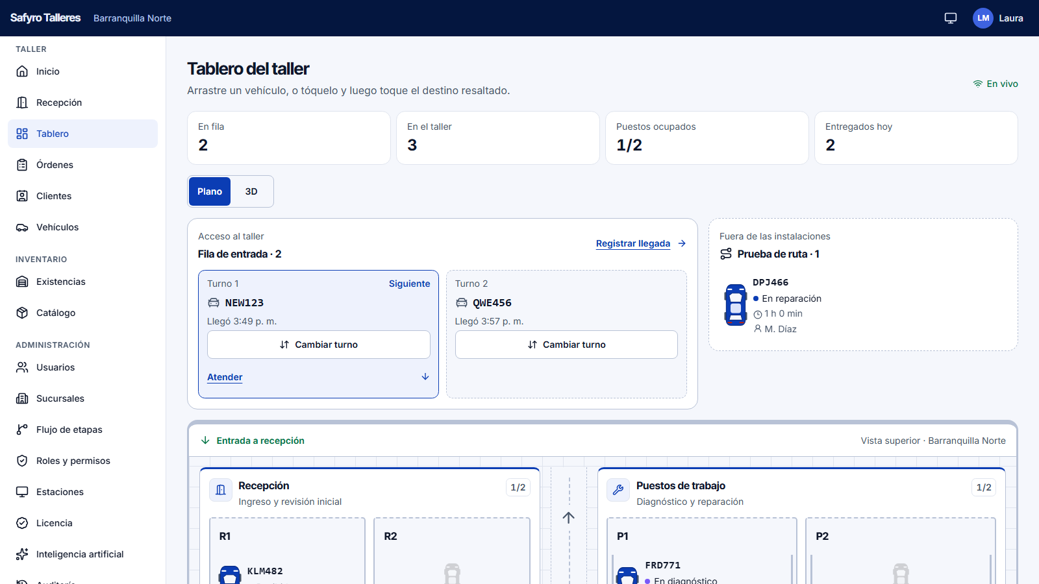Click the Barranquilla Norte branch name in header
Image resolution: width=1039 pixels, height=584 pixels.
tap(132, 18)
